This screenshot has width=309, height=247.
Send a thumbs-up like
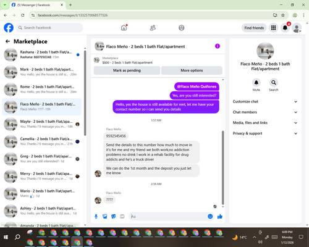[x=220, y=216]
